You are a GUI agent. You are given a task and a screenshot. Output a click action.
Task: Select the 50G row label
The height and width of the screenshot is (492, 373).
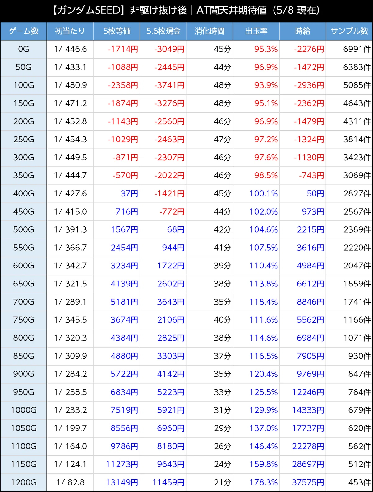click(24, 67)
